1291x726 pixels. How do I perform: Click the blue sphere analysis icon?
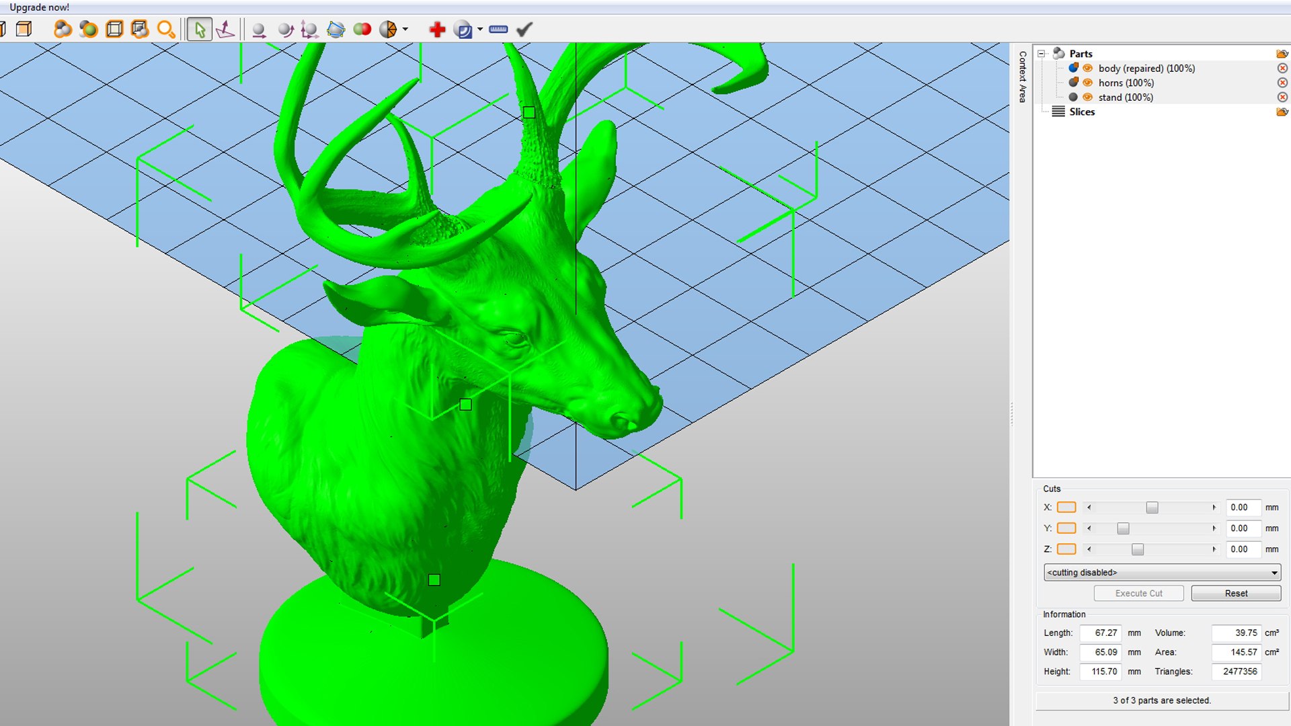pos(463,30)
